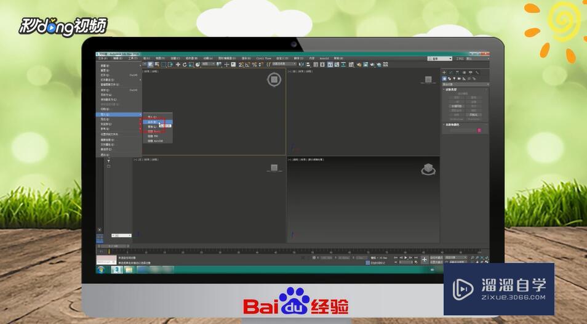The image size is (587, 324).
Task: Open the Schematic View icon
Action: click(x=343, y=65)
